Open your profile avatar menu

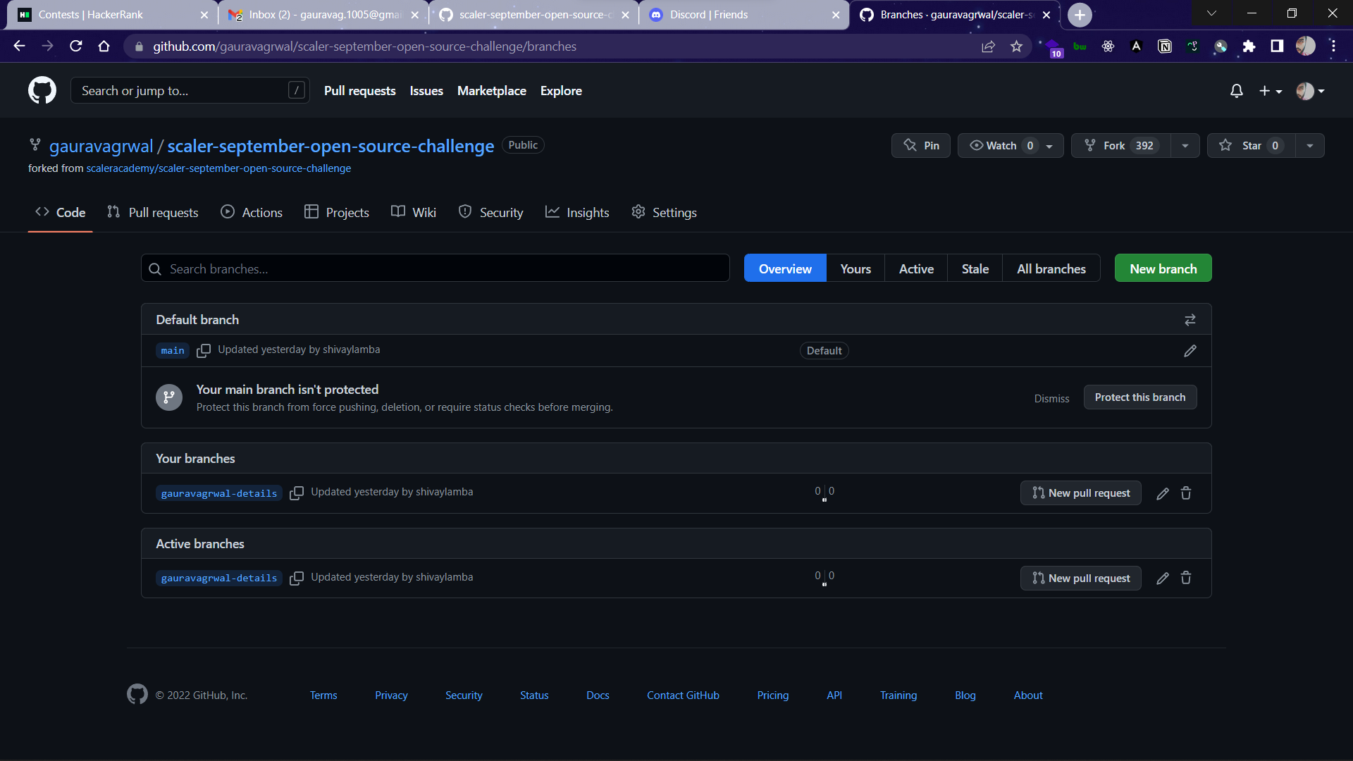(1309, 91)
